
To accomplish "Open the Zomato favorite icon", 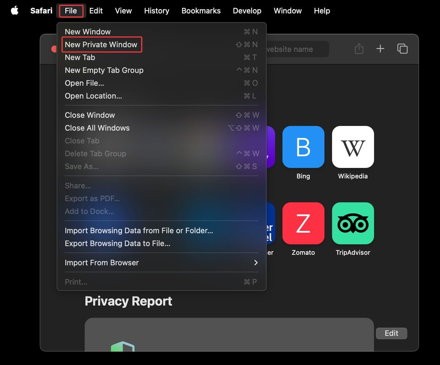I will click(303, 223).
